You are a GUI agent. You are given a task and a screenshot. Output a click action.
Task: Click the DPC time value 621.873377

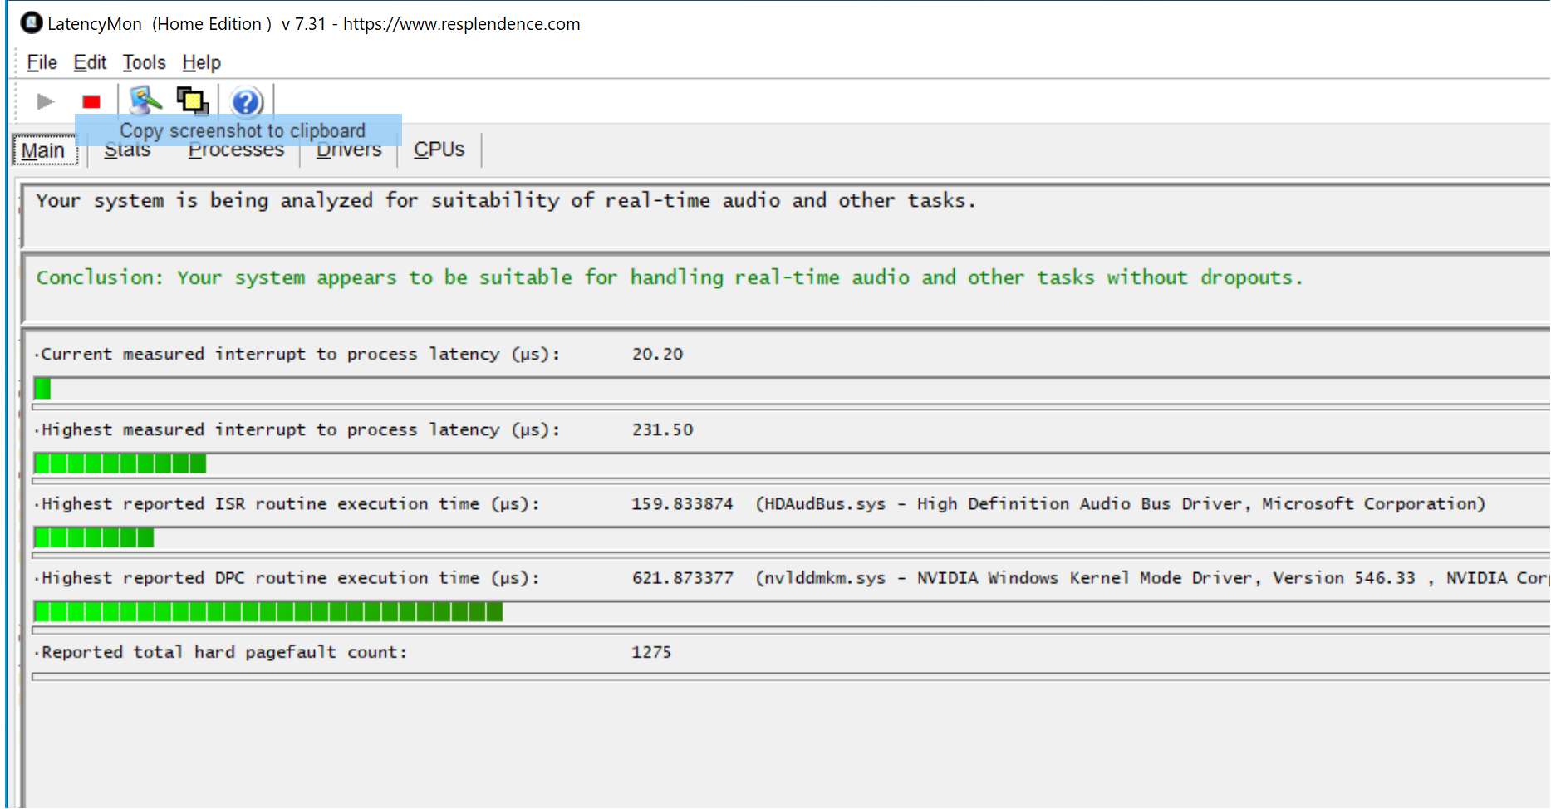pos(682,577)
